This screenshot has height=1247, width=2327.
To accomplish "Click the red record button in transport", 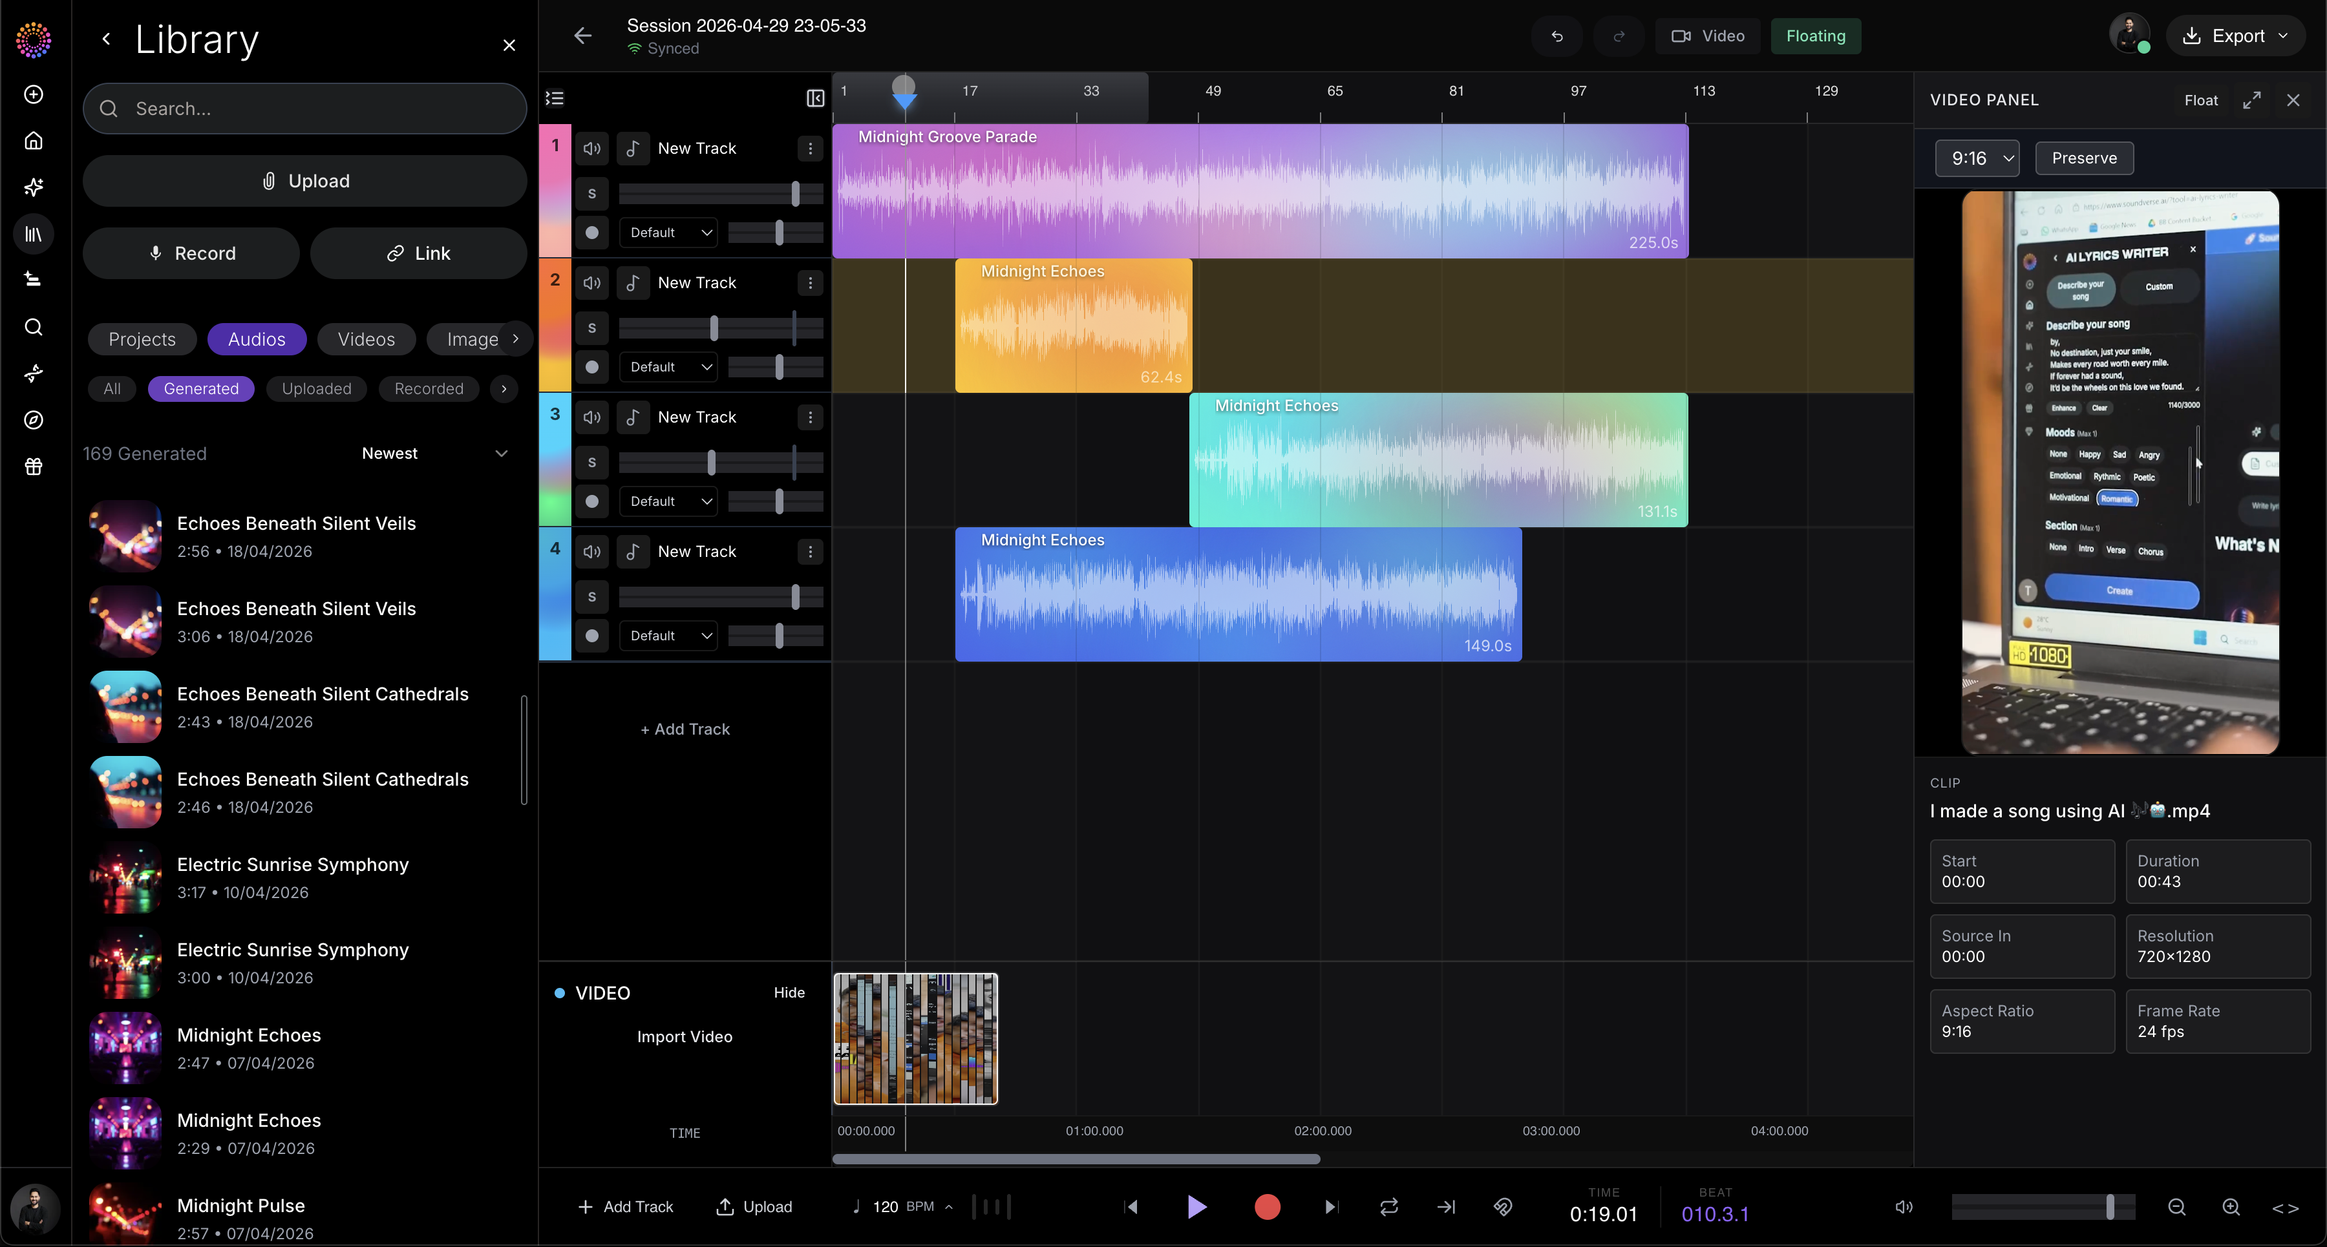I will pyautogui.click(x=1268, y=1206).
